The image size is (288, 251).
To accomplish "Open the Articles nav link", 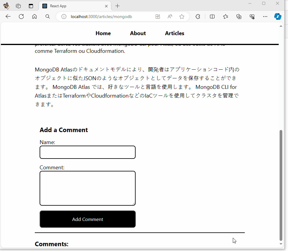I will 175,33.
